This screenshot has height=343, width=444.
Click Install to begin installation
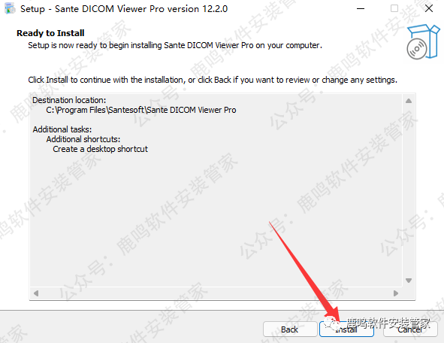(346, 329)
